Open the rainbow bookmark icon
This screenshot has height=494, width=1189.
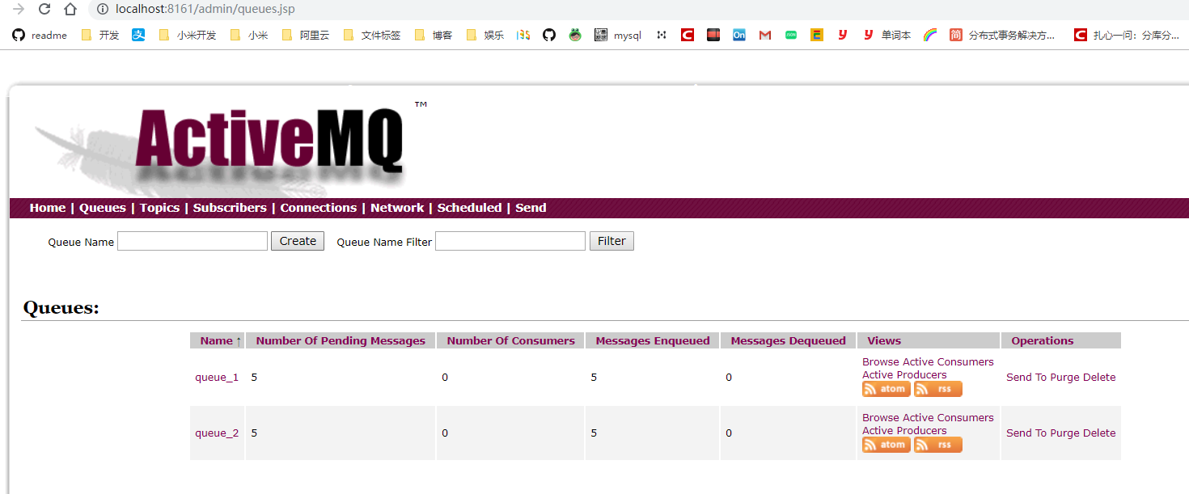[x=930, y=35]
